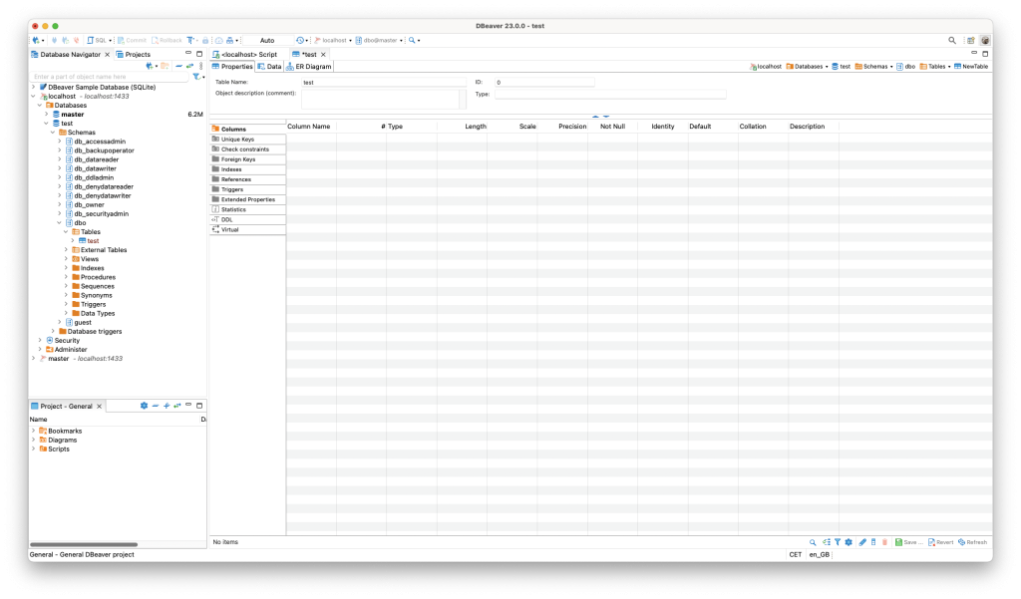Click the NewTable breadcrumb item

[x=971, y=67]
